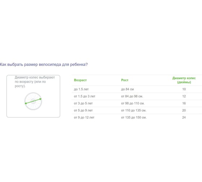Click the 'от 110 до 135 см.' cell
202x182 pixels.
[x=133, y=110]
